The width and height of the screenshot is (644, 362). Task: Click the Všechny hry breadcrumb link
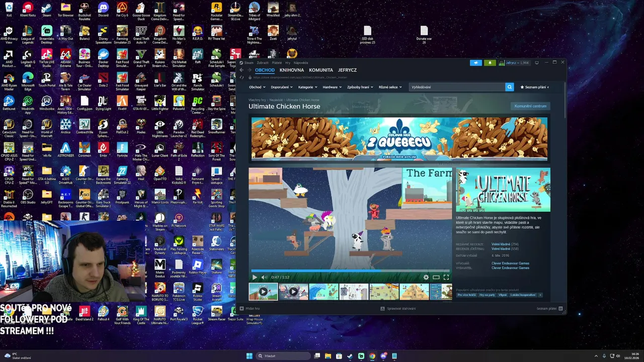coord(257,100)
